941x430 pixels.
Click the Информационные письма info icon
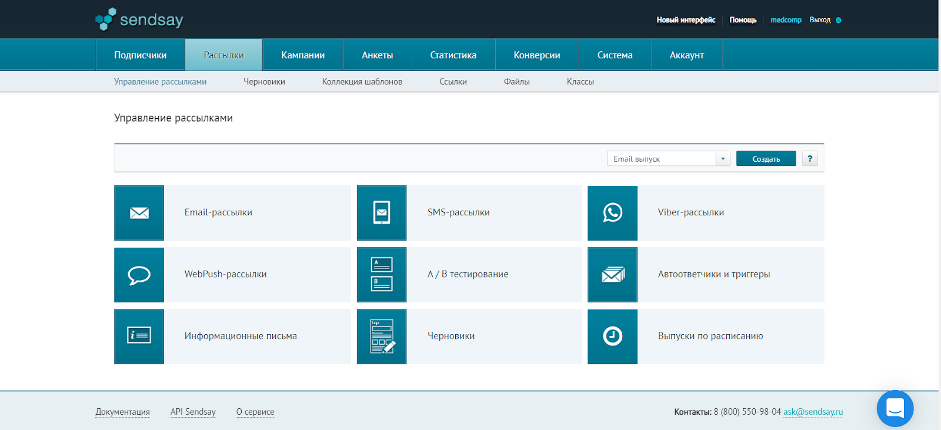(139, 336)
